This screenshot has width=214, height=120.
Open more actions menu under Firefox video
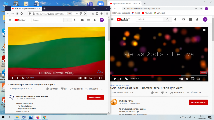click(102, 89)
